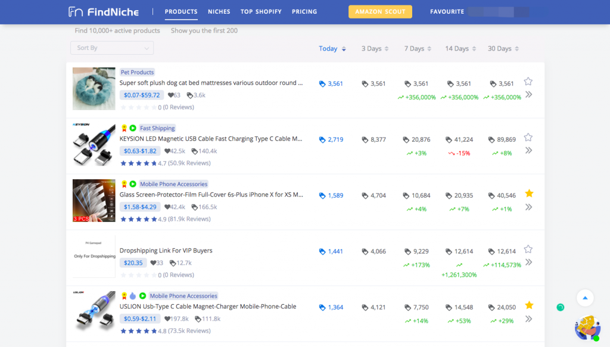Screen dimensions: 610x347
Task: Click the blue droplet icon on USLION cable
Action: [x=133, y=296]
